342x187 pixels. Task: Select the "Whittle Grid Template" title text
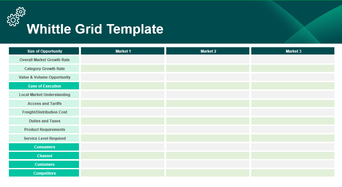95,29
